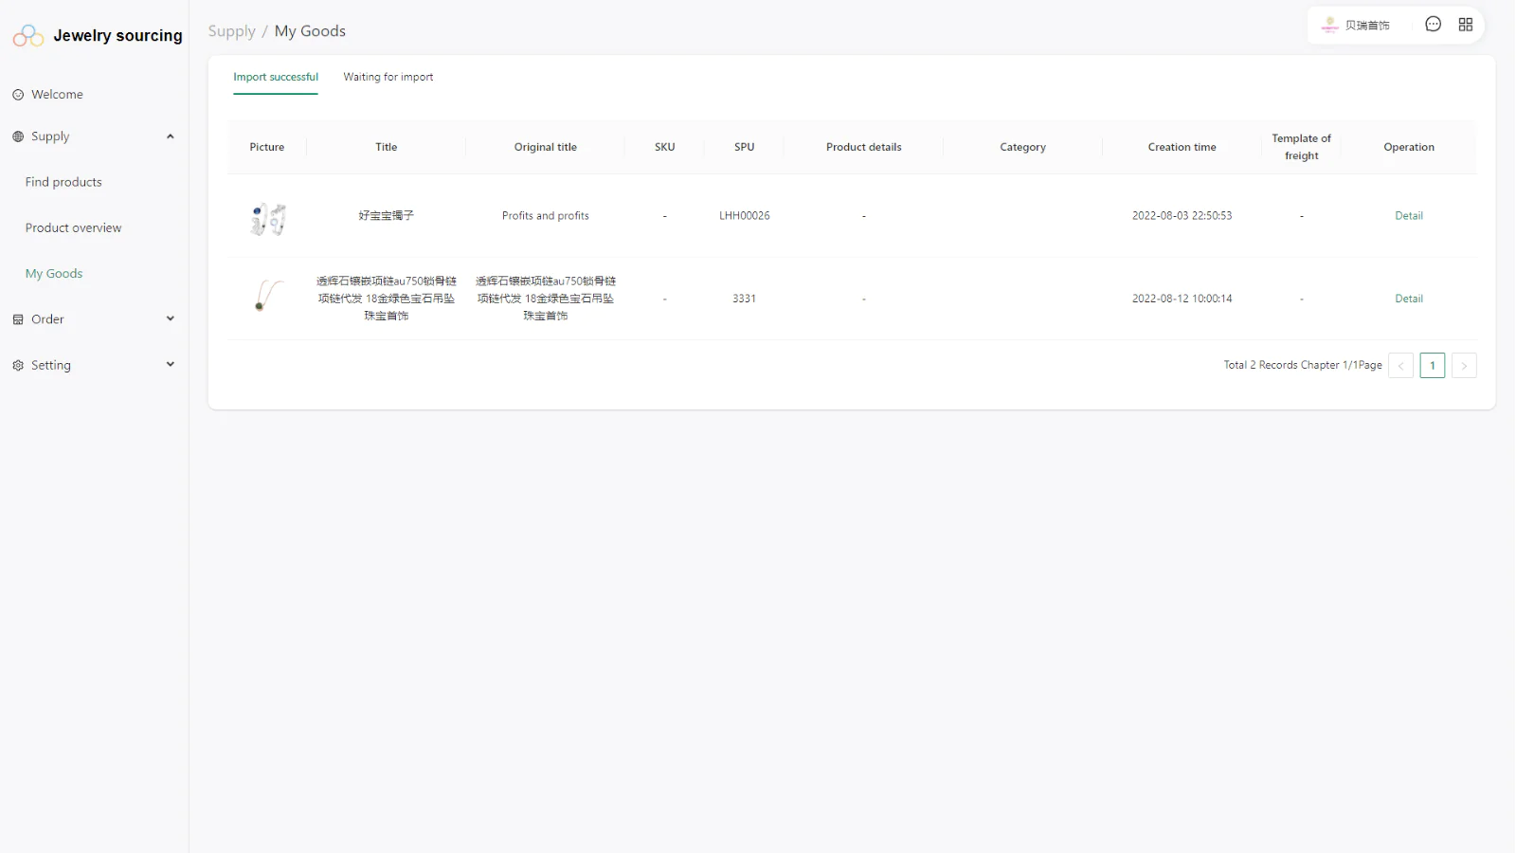Open Detail for SPU LHH00026
The image size is (1516, 853).
click(1408, 216)
